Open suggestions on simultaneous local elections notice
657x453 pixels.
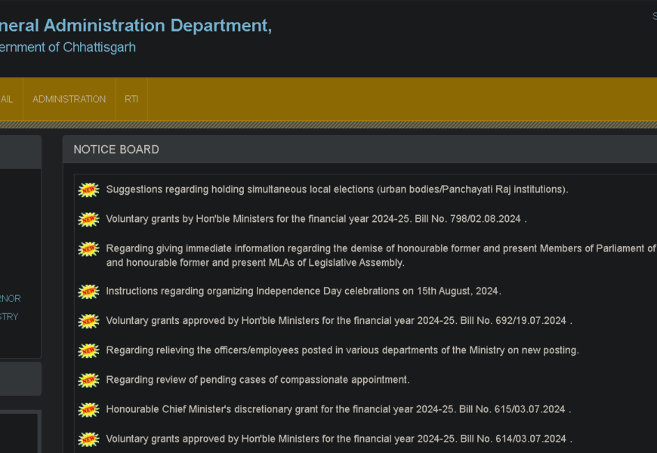tap(337, 190)
